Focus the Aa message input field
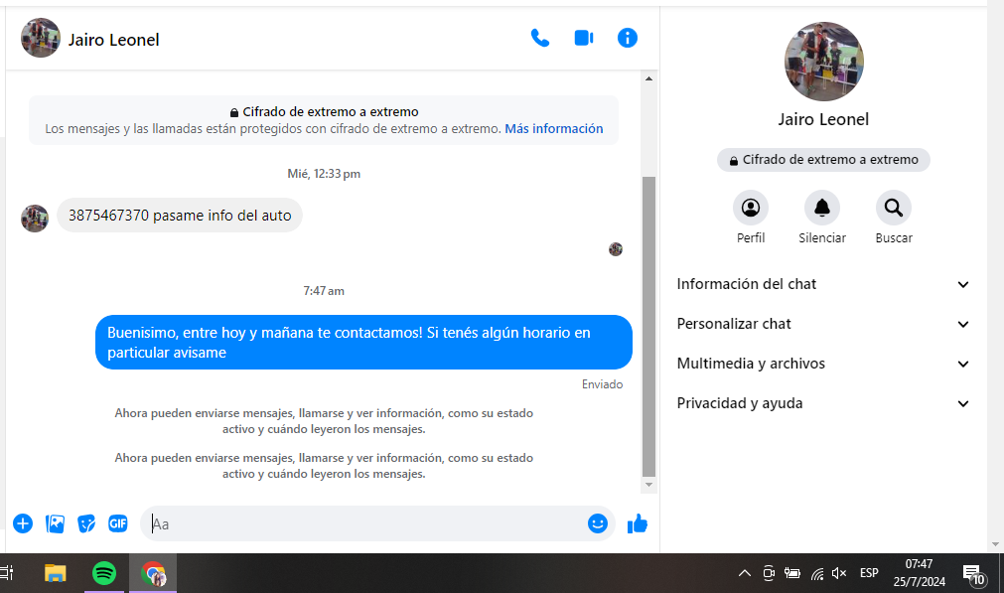Viewport: 1004px width, 593px height. (x=367, y=523)
